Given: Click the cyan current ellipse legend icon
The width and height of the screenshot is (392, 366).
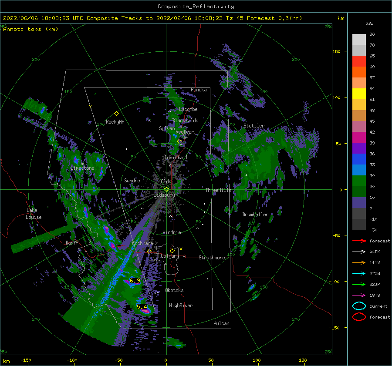Looking at the screenshot, I should pyautogui.click(x=359, y=306).
